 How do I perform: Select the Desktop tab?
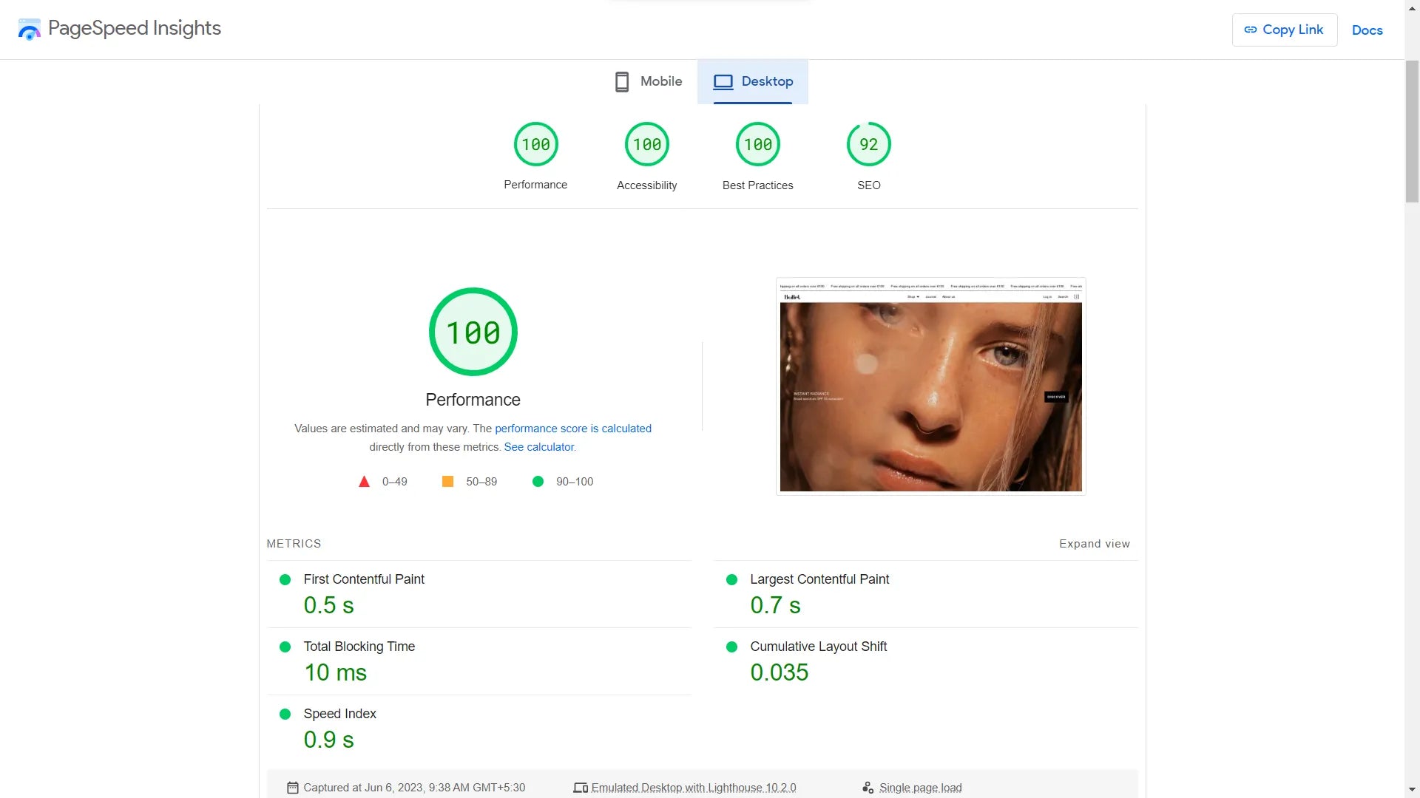(753, 81)
